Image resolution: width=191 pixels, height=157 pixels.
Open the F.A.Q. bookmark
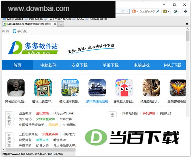[x=78, y=19]
